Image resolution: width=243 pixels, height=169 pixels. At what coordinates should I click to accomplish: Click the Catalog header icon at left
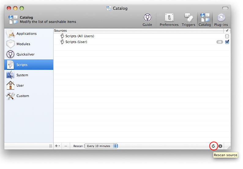point(13,20)
